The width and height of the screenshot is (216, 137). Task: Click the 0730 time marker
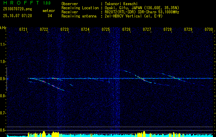click(209, 29)
